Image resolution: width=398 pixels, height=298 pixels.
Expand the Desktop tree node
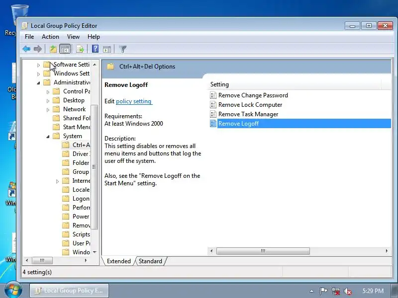48,101
